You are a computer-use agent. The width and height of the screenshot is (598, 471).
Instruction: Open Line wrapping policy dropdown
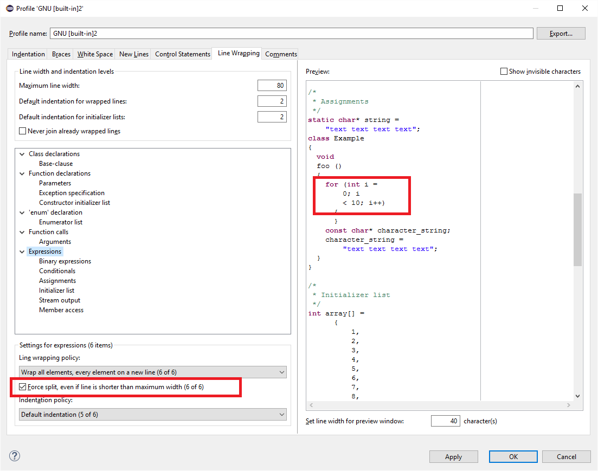click(152, 372)
